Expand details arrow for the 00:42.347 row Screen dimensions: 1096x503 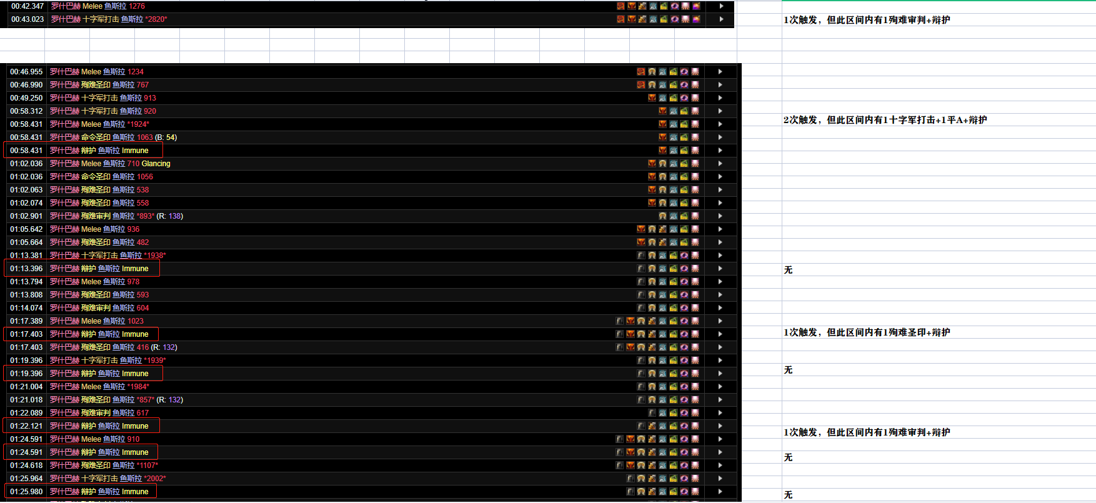coord(721,6)
